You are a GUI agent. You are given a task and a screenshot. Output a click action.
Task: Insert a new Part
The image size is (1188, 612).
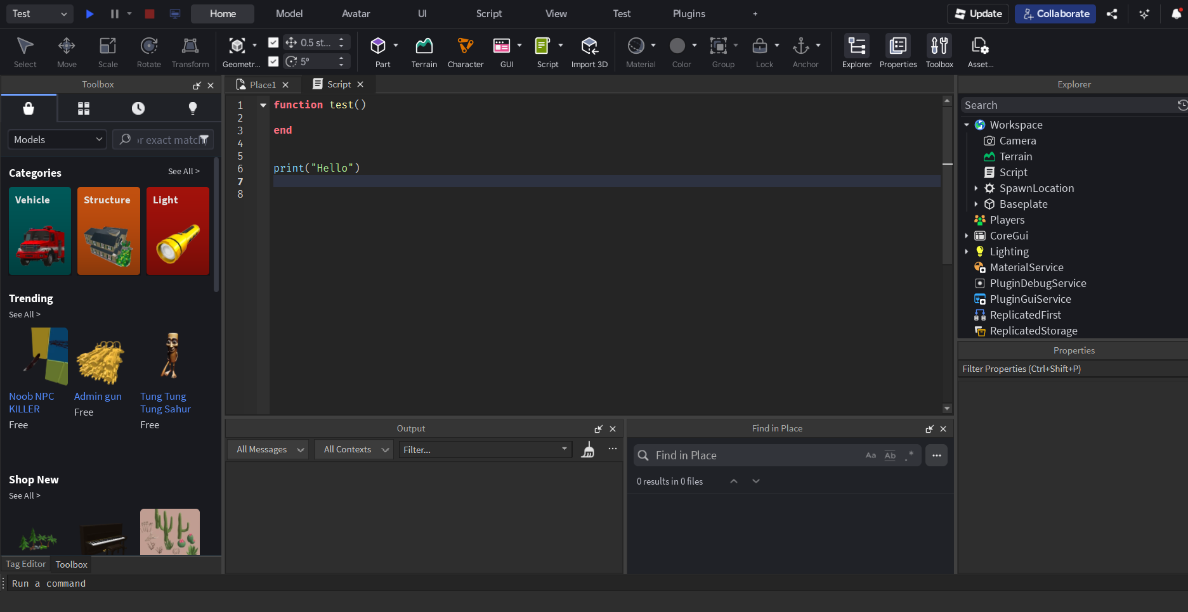(379, 51)
